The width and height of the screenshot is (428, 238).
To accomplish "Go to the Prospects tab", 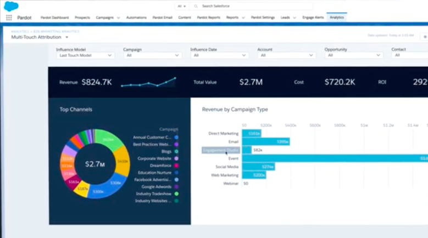I will [82, 18].
